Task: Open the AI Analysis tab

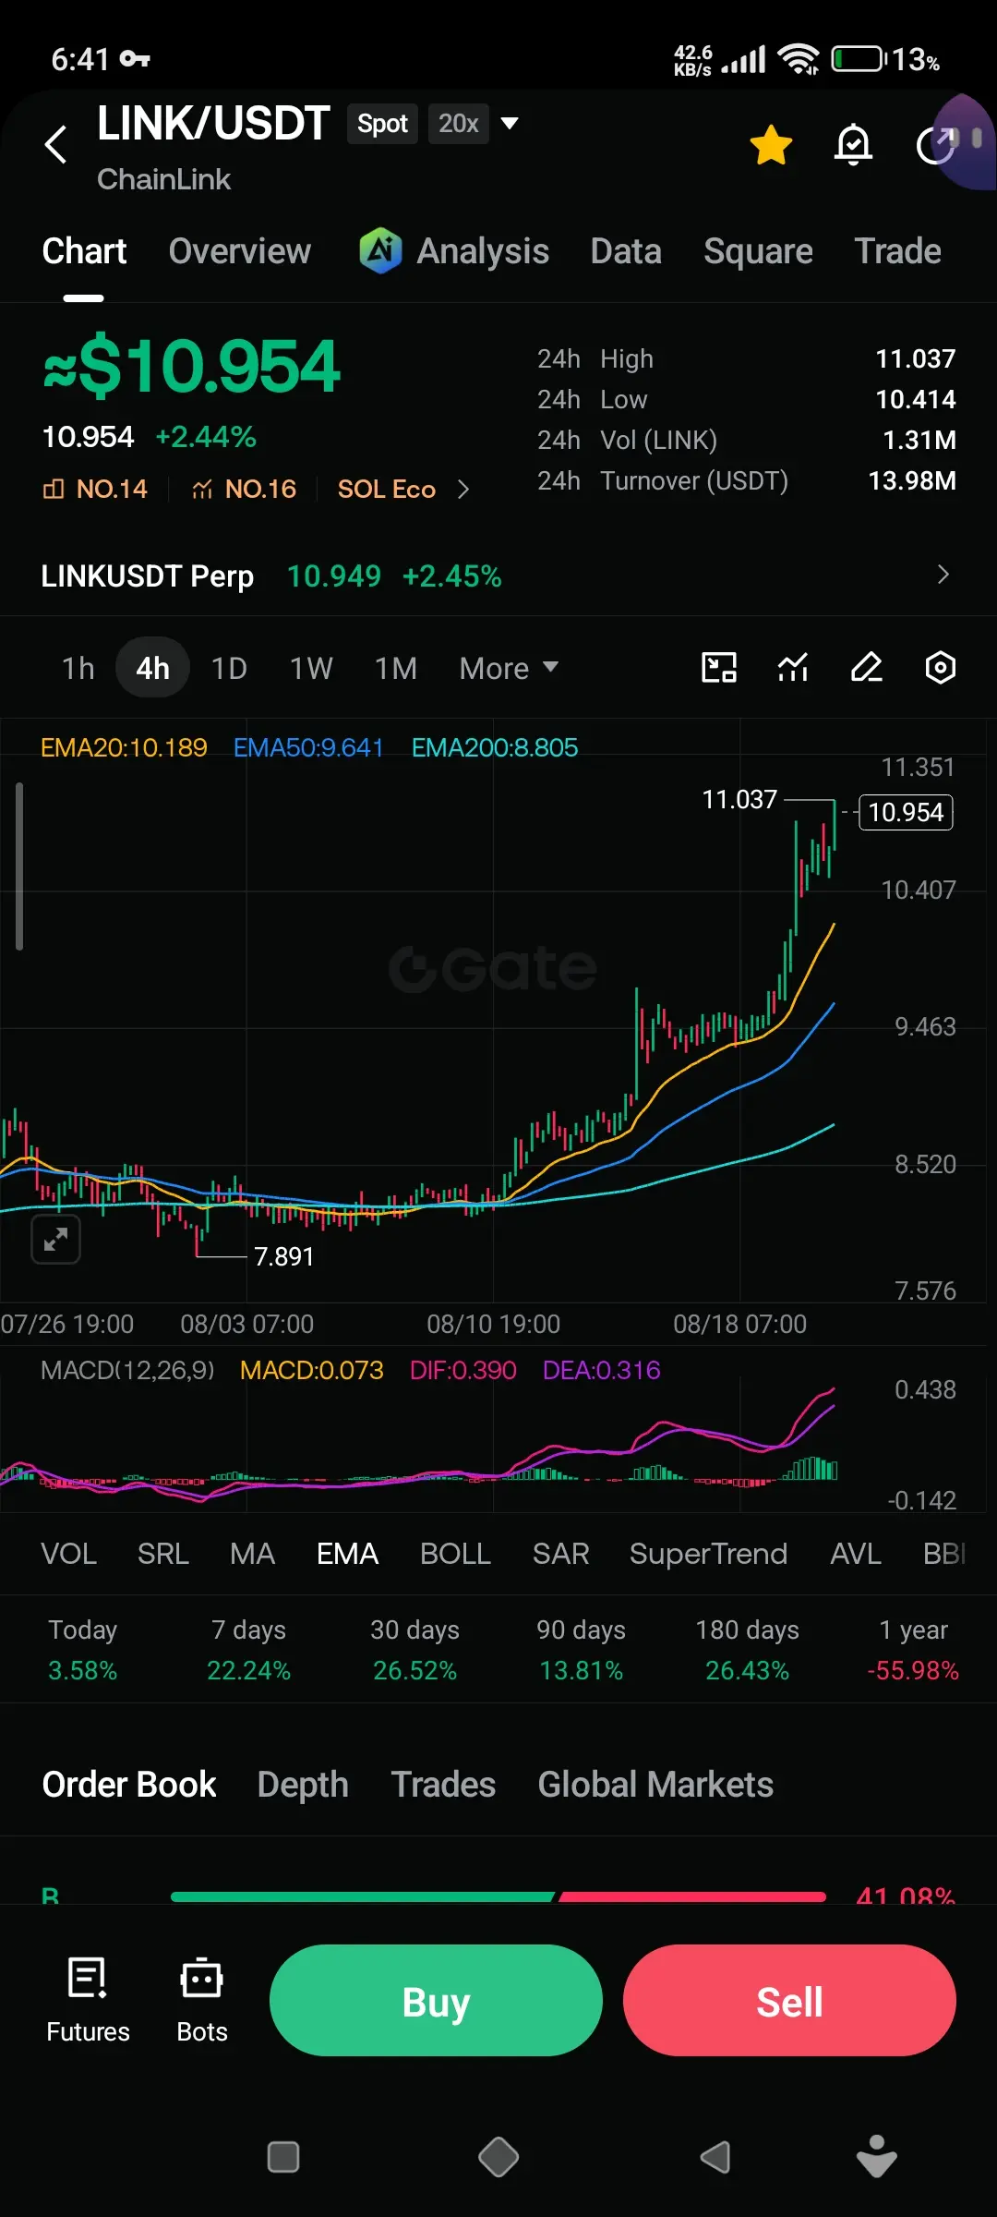Action: [x=454, y=251]
